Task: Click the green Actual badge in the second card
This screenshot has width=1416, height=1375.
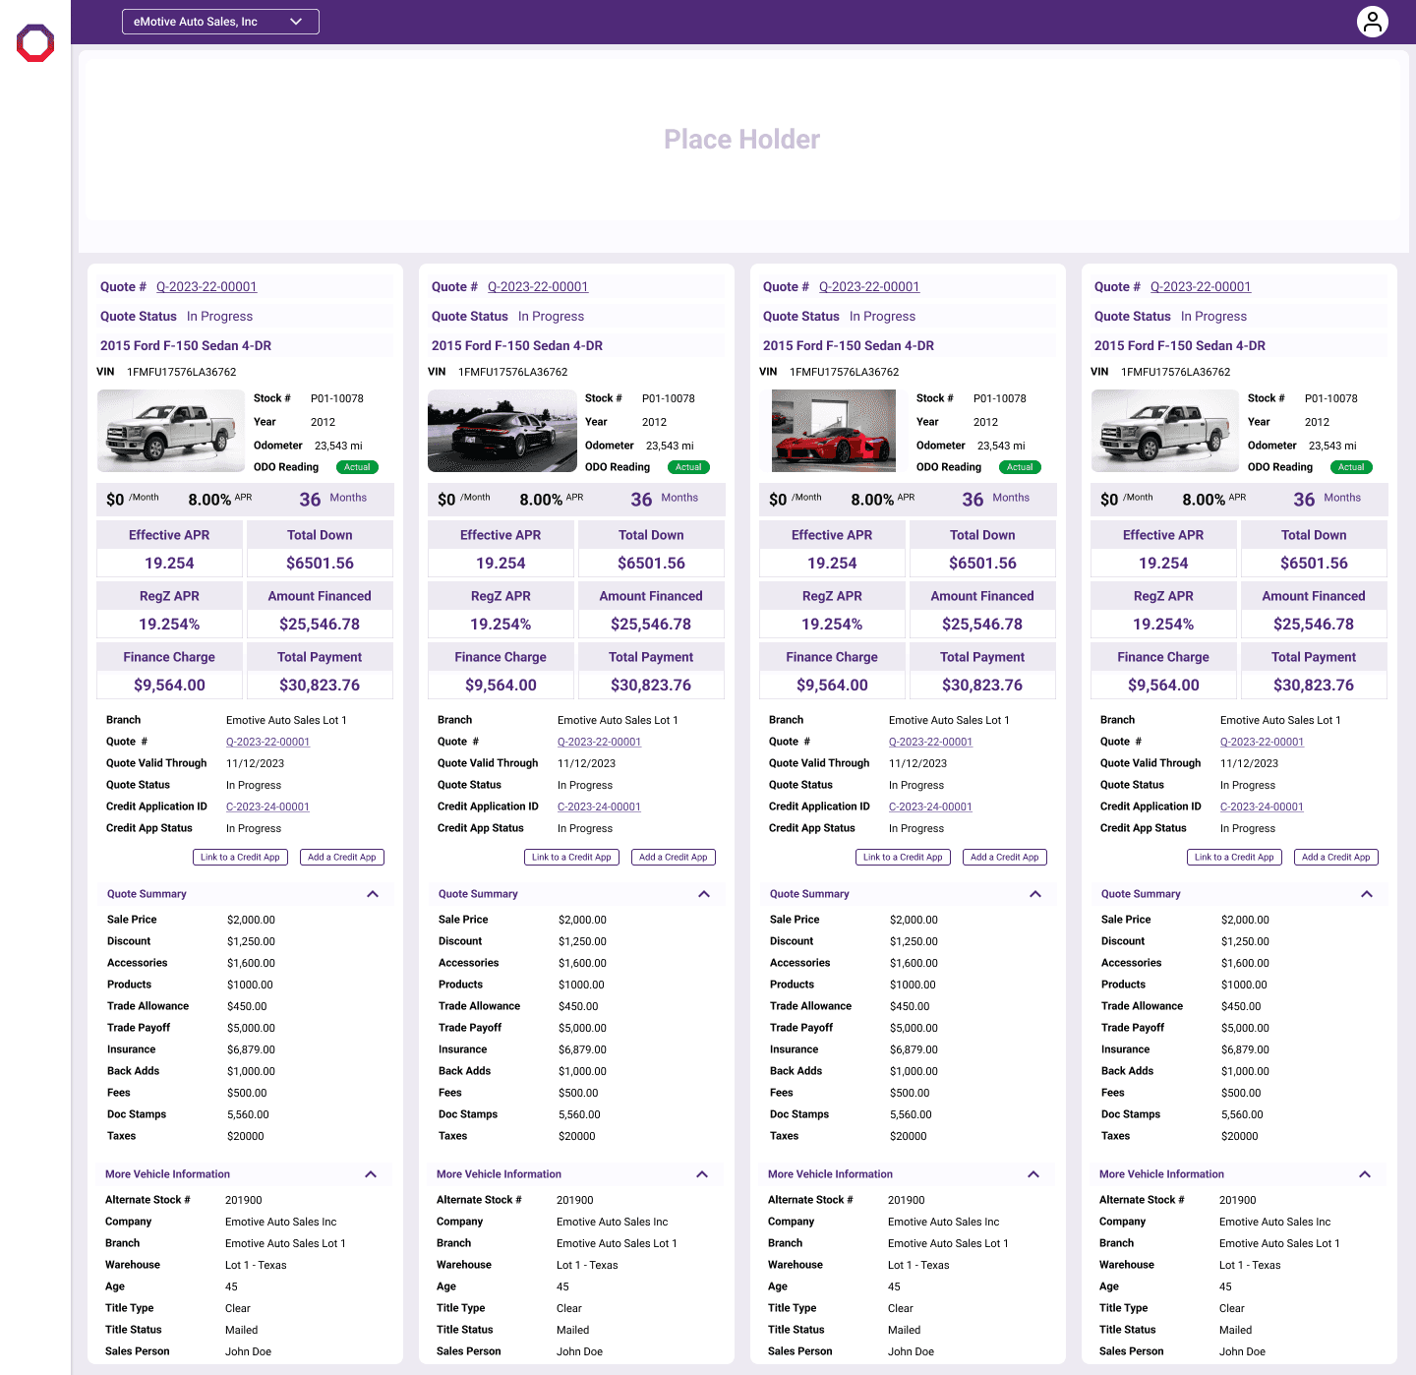Action: click(x=688, y=467)
